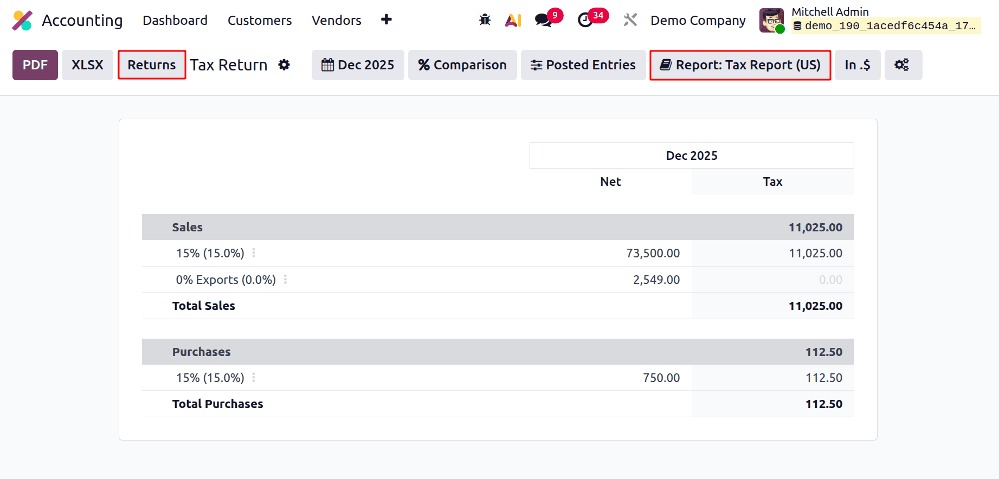
Task: Click the 2,549.00 net amount
Action: pos(656,280)
